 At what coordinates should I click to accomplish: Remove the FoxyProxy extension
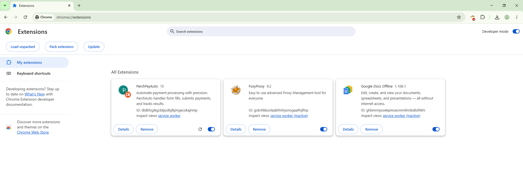(259, 129)
